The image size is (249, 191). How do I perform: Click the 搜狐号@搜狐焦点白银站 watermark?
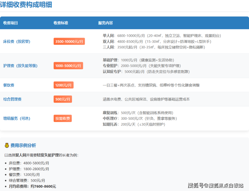click(215, 185)
